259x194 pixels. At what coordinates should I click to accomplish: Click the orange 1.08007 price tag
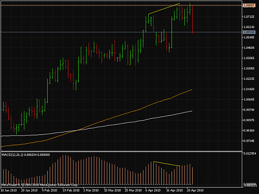coord(249,5)
